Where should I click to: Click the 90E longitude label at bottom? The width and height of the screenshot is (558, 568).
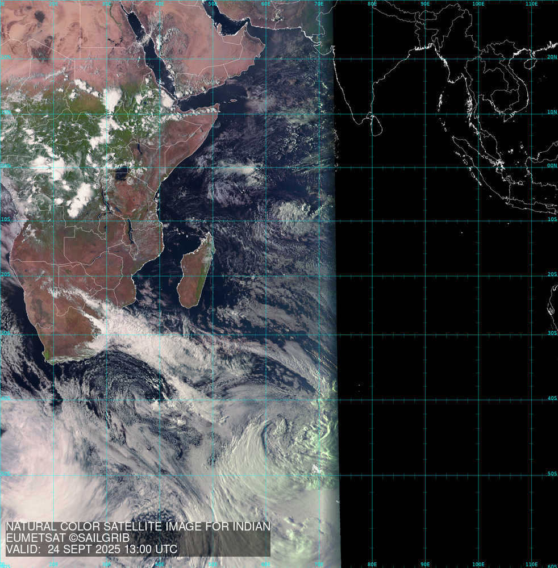tap(425, 565)
